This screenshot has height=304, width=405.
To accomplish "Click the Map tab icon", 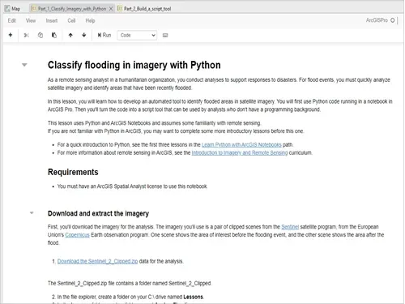I will 7,9.
